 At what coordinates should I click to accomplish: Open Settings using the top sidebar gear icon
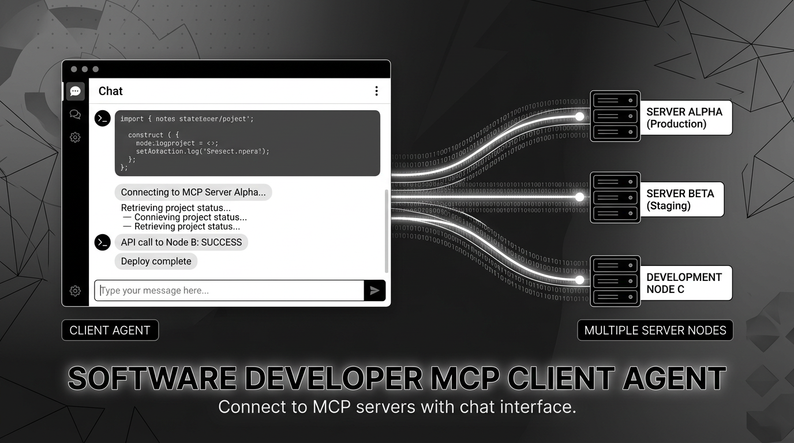[75, 137]
